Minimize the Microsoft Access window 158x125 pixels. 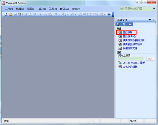[139, 2]
